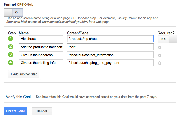Click the green step 1 number badge

pos(11,39)
